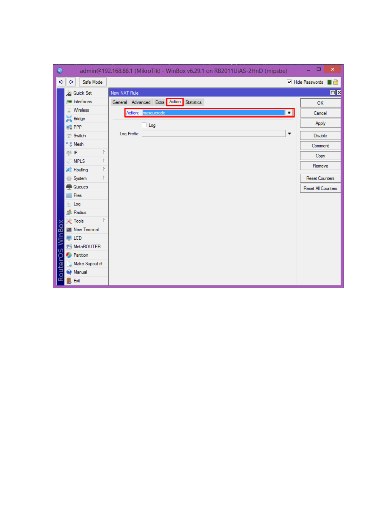Select the Switch icon
The image size is (370, 524).
[69, 136]
